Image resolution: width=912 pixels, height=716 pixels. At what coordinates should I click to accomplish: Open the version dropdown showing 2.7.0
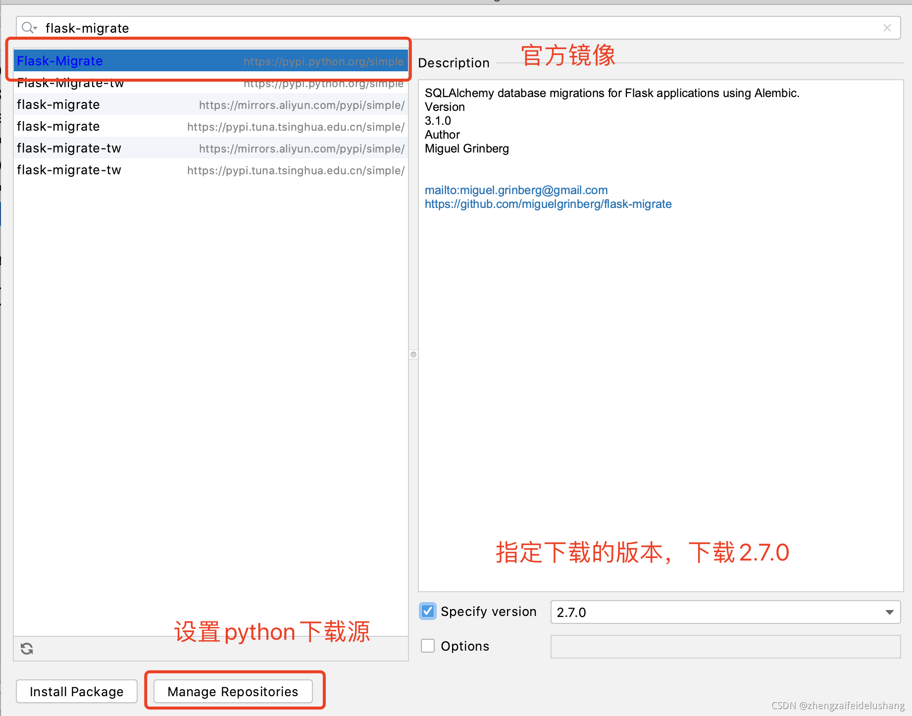(725, 612)
